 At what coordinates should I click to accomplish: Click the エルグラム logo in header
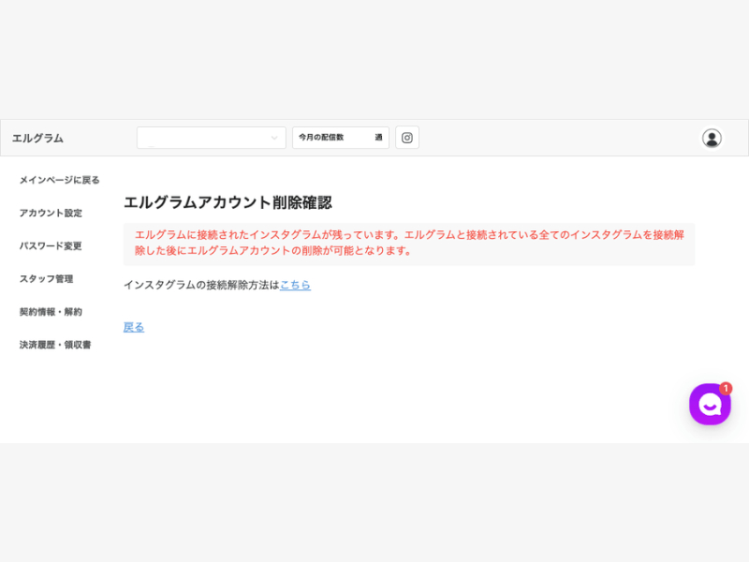point(37,138)
